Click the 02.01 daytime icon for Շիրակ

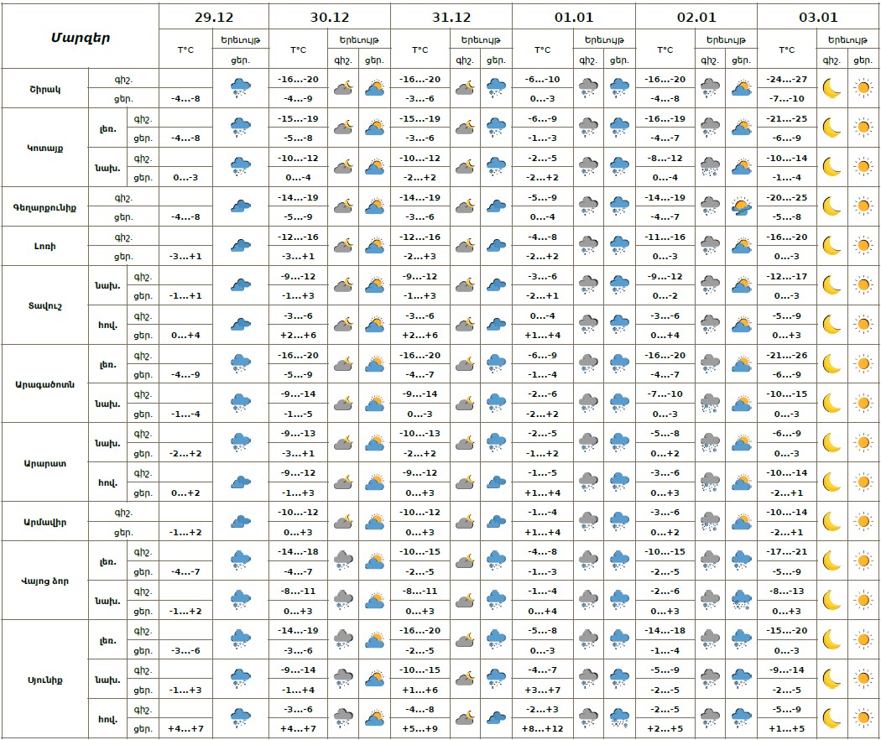click(741, 88)
